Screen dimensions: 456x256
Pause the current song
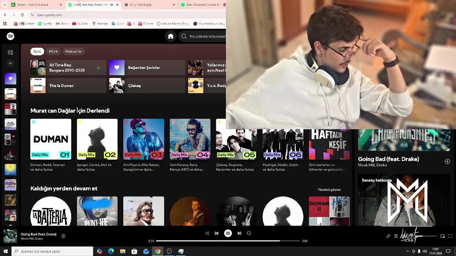click(x=228, y=233)
